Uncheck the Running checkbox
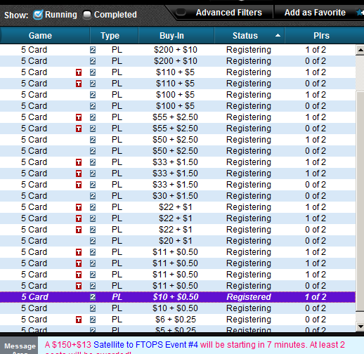The height and width of the screenshot is (354, 364). click(38, 15)
